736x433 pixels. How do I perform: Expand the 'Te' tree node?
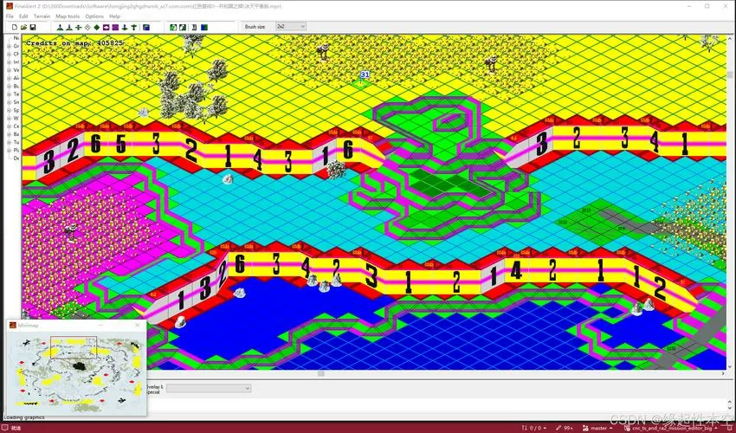(9, 94)
